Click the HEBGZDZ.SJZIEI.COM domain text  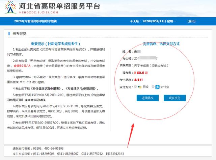[x=39, y=12]
